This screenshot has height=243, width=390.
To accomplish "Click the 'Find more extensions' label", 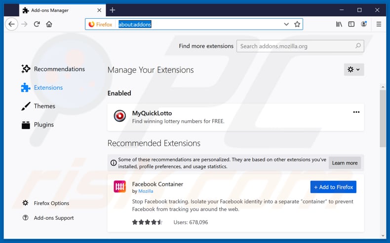I will pyautogui.click(x=206, y=46).
